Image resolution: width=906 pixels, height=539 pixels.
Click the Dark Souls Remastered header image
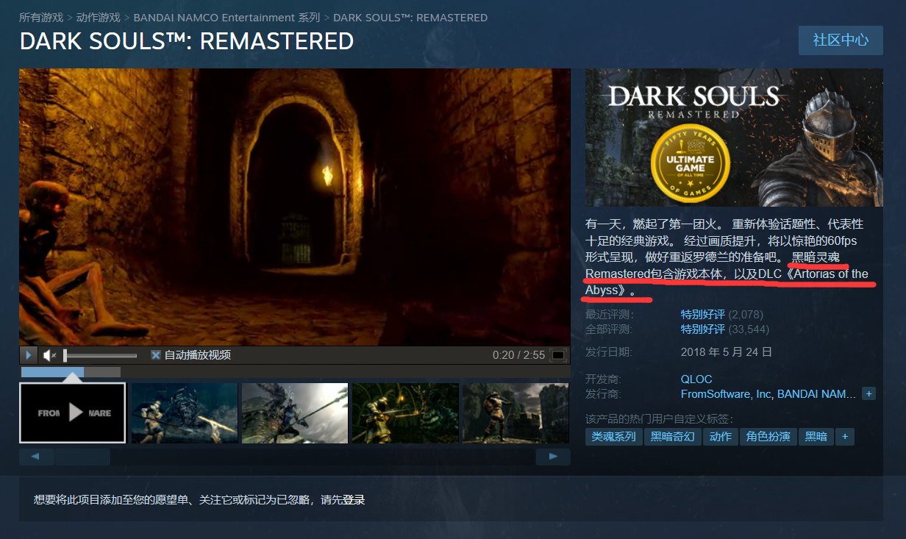734,138
